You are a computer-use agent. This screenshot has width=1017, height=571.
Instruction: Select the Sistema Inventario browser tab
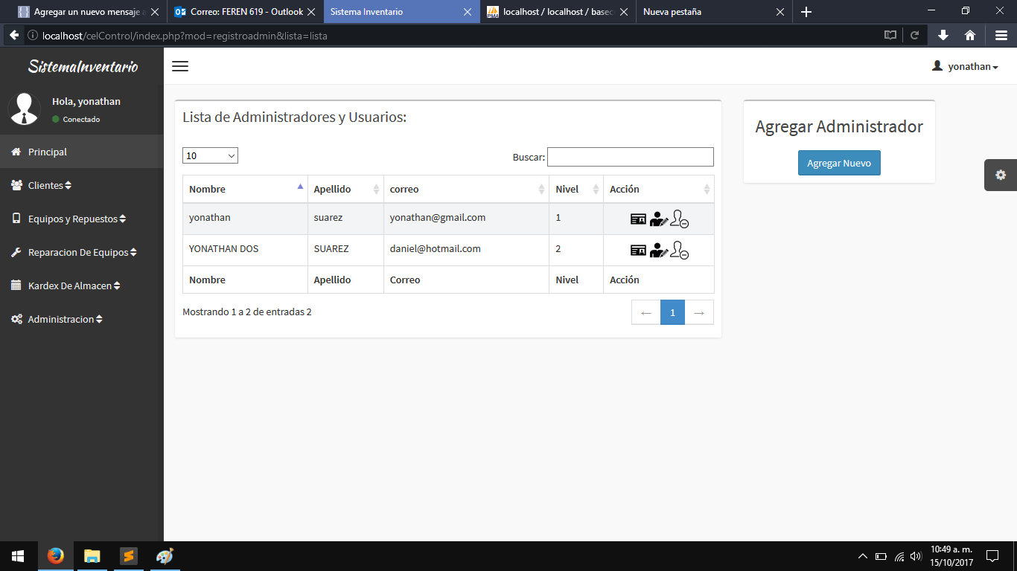(402, 12)
